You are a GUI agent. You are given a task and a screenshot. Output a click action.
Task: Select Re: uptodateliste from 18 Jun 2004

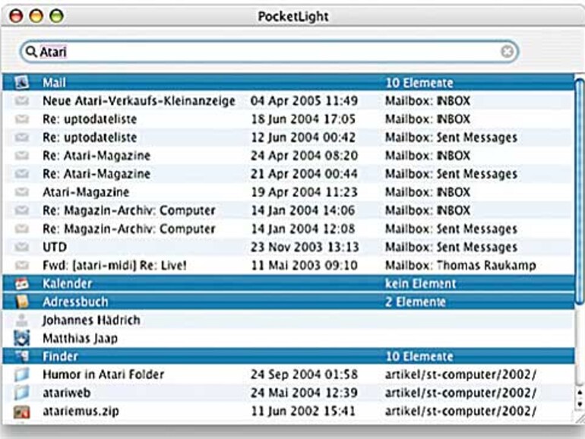[90, 119]
